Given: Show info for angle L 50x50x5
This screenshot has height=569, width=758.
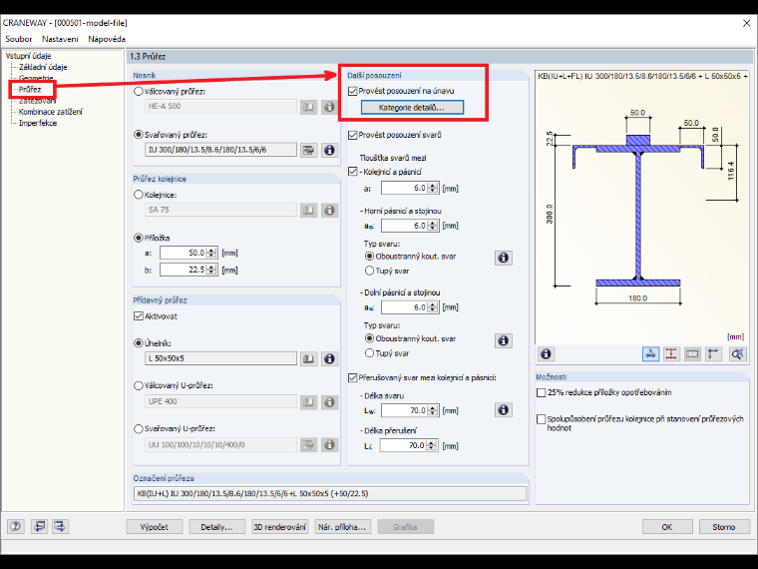Looking at the screenshot, I should click(x=329, y=358).
